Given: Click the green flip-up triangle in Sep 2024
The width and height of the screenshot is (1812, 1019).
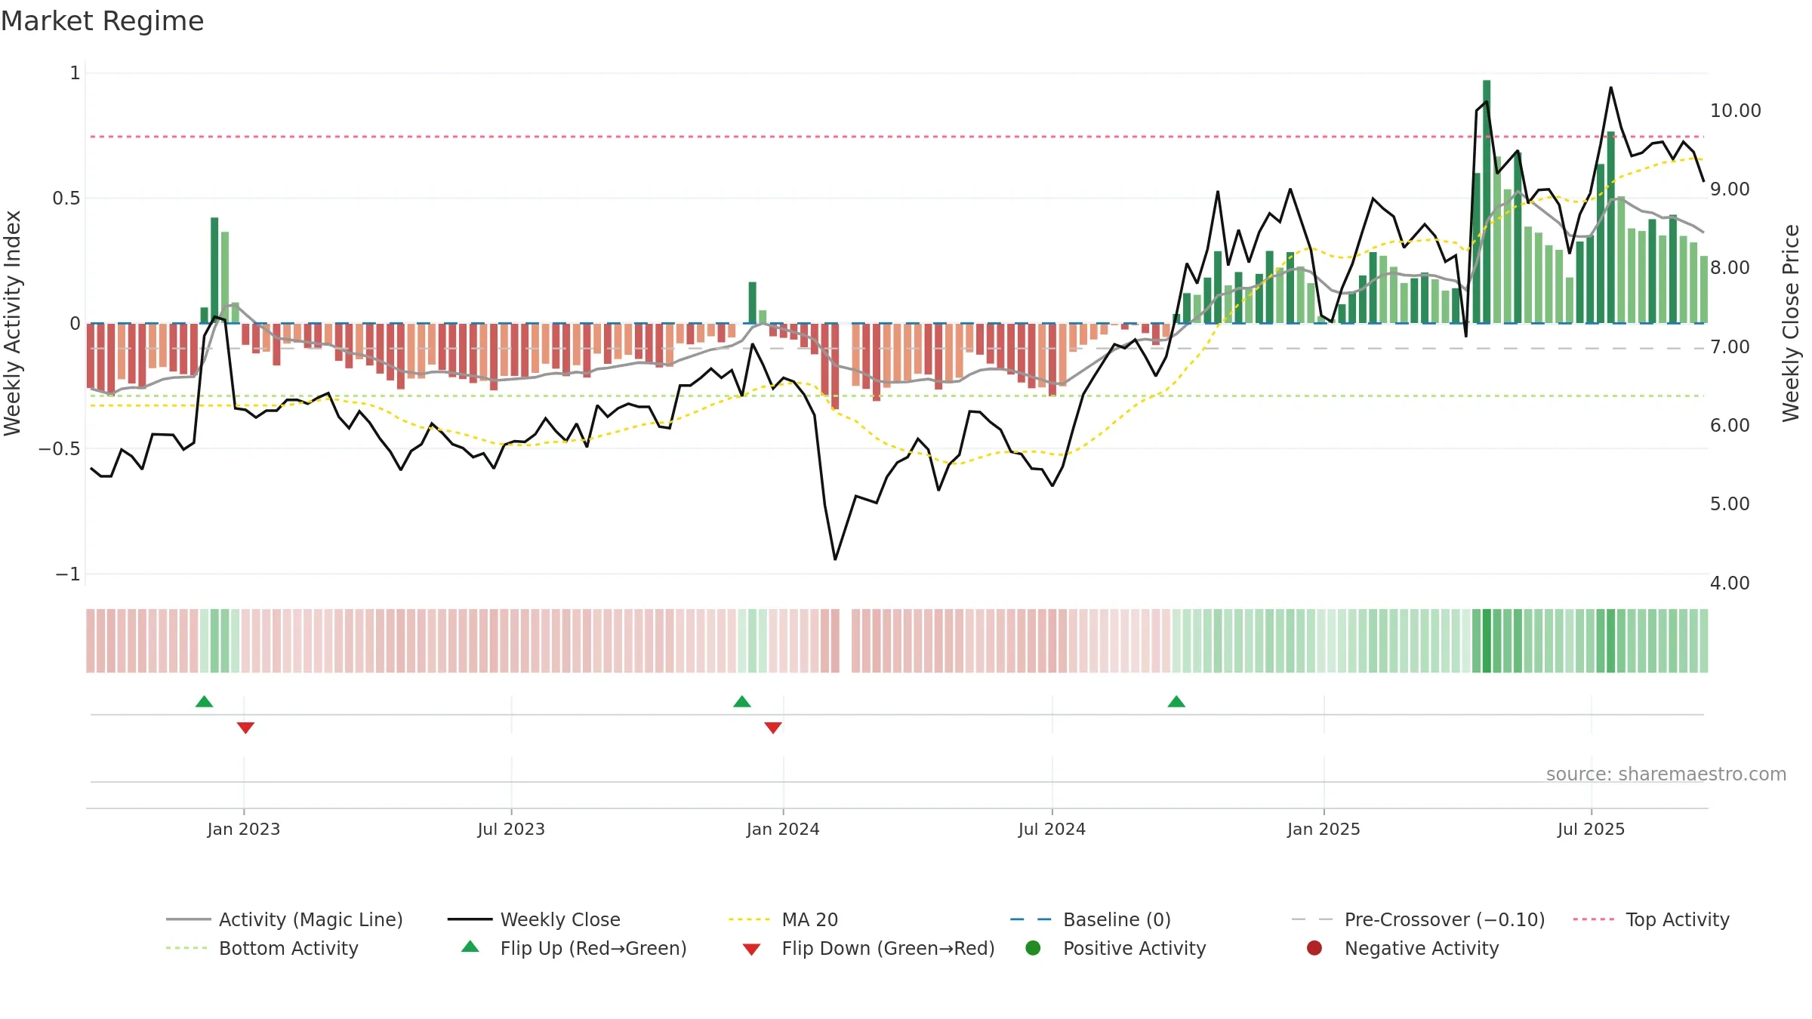Looking at the screenshot, I should pos(1176,701).
